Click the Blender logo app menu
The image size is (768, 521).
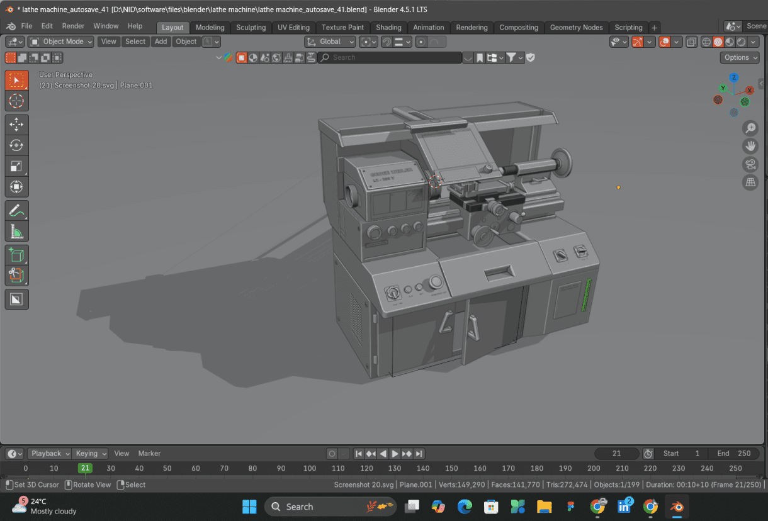11,26
